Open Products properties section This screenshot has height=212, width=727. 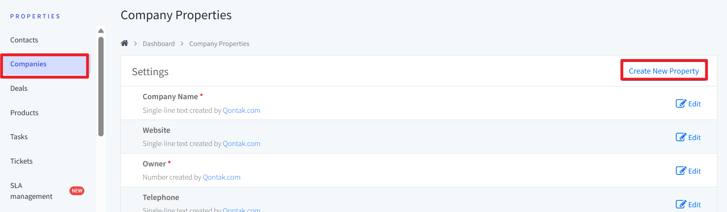coord(24,113)
